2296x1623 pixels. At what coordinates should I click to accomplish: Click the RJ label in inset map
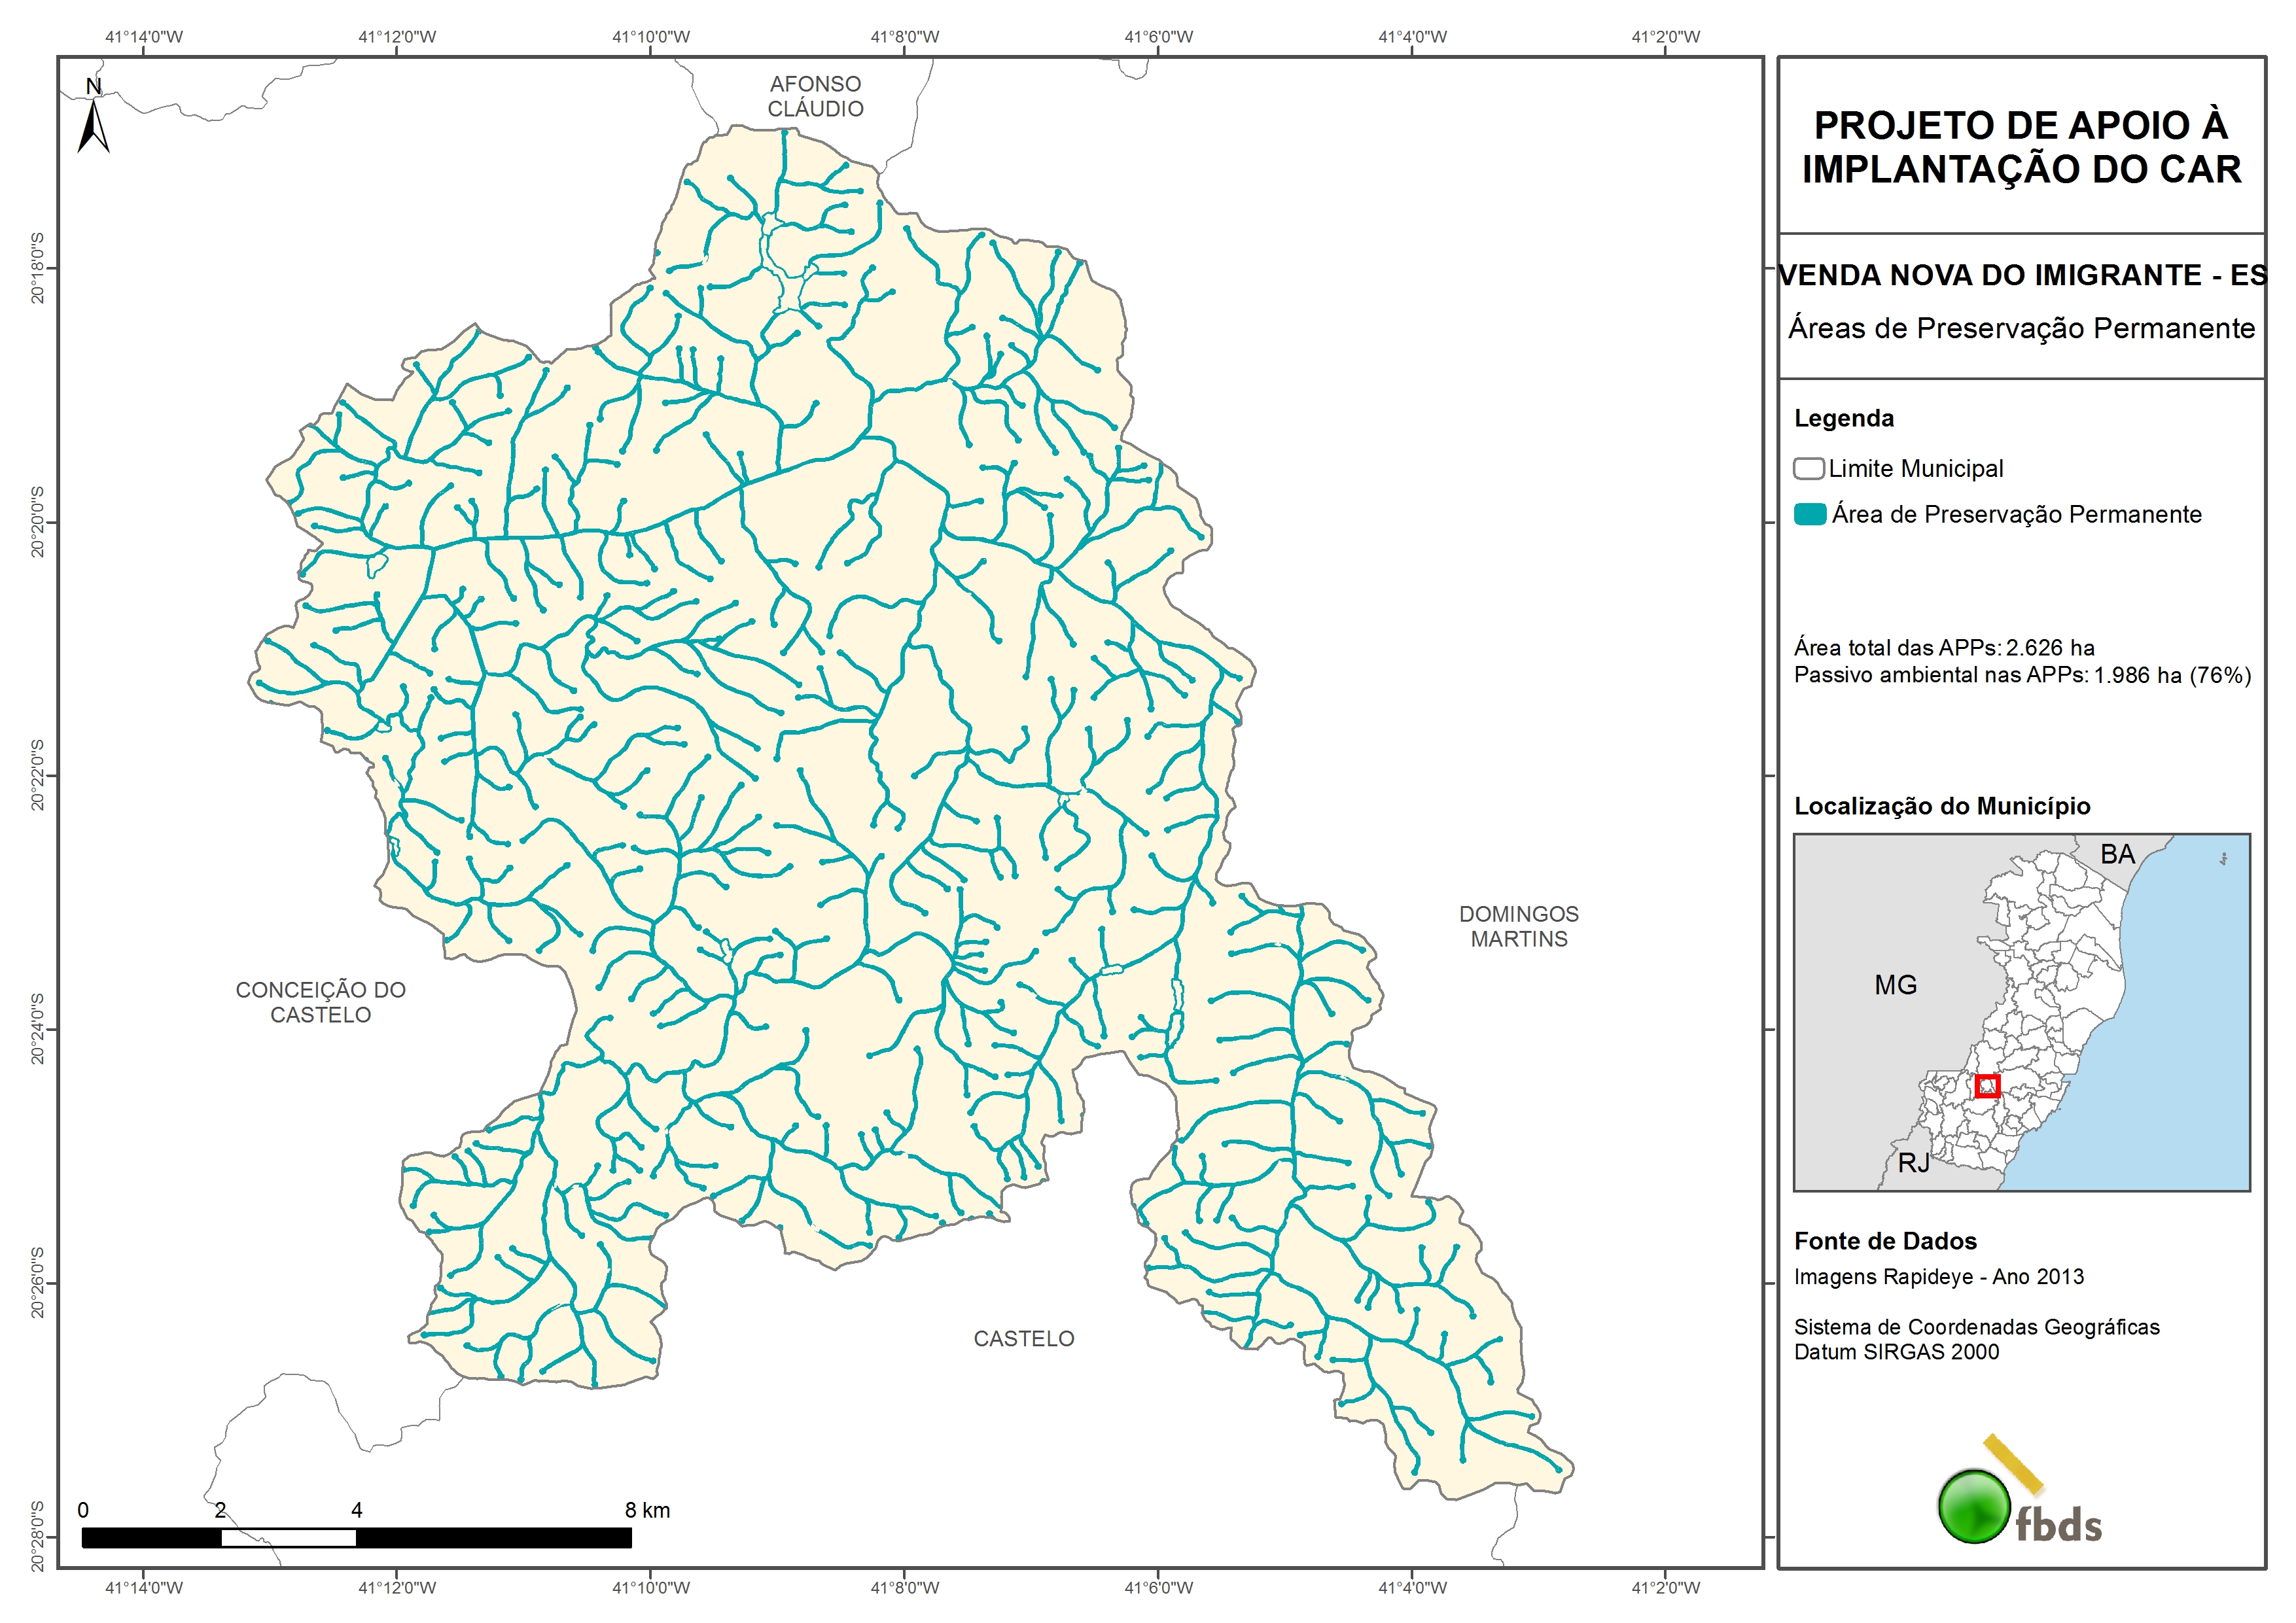[1913, 1163]
